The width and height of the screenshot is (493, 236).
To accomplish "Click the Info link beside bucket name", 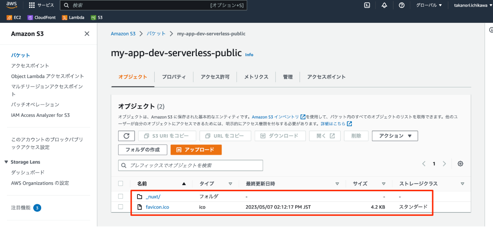I will [x=249, y=55].
